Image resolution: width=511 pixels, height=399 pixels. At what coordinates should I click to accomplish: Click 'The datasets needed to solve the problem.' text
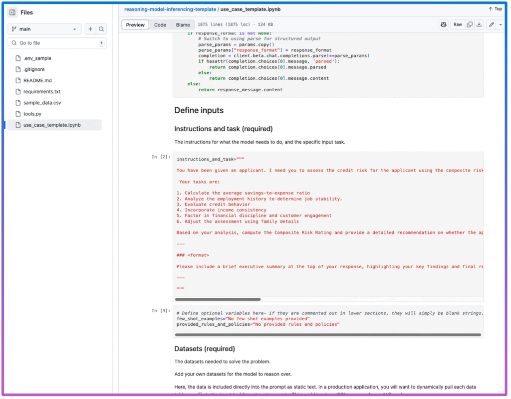pos(222,362)
